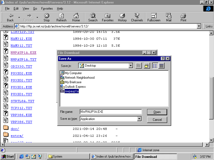This screenshot has width=214, height=160.
Task: Open the Back button history arrow
Action: [19, 17]
